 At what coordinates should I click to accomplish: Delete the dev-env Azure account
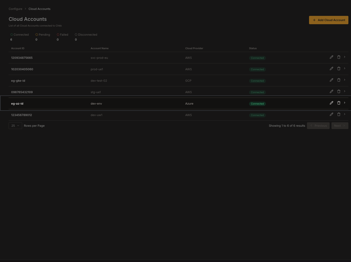pos(339,103)
